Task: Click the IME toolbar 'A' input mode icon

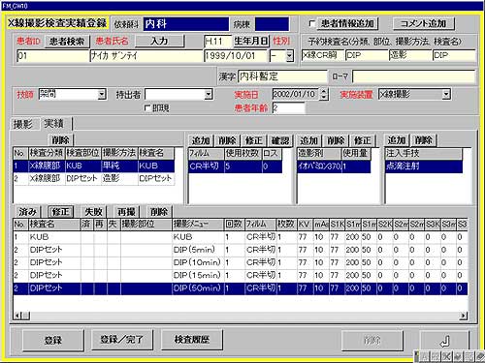Action: tap(424, 357)
